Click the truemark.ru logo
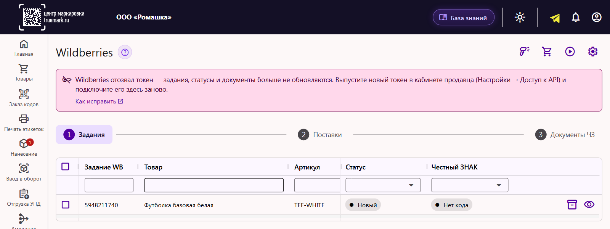 click(51, 17)
